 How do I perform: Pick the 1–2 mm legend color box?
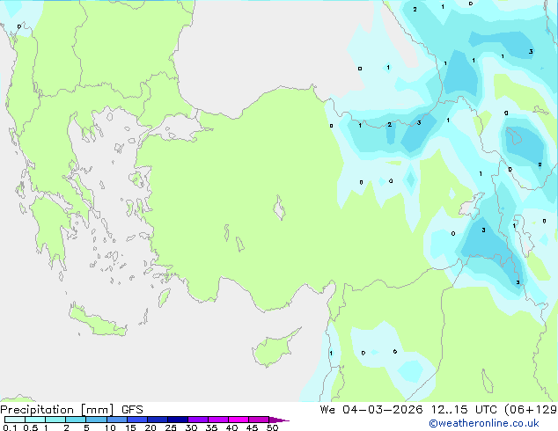tap(55, 420)
